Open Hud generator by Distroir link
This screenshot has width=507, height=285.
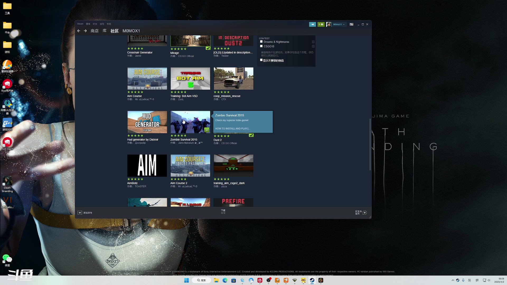143,140
